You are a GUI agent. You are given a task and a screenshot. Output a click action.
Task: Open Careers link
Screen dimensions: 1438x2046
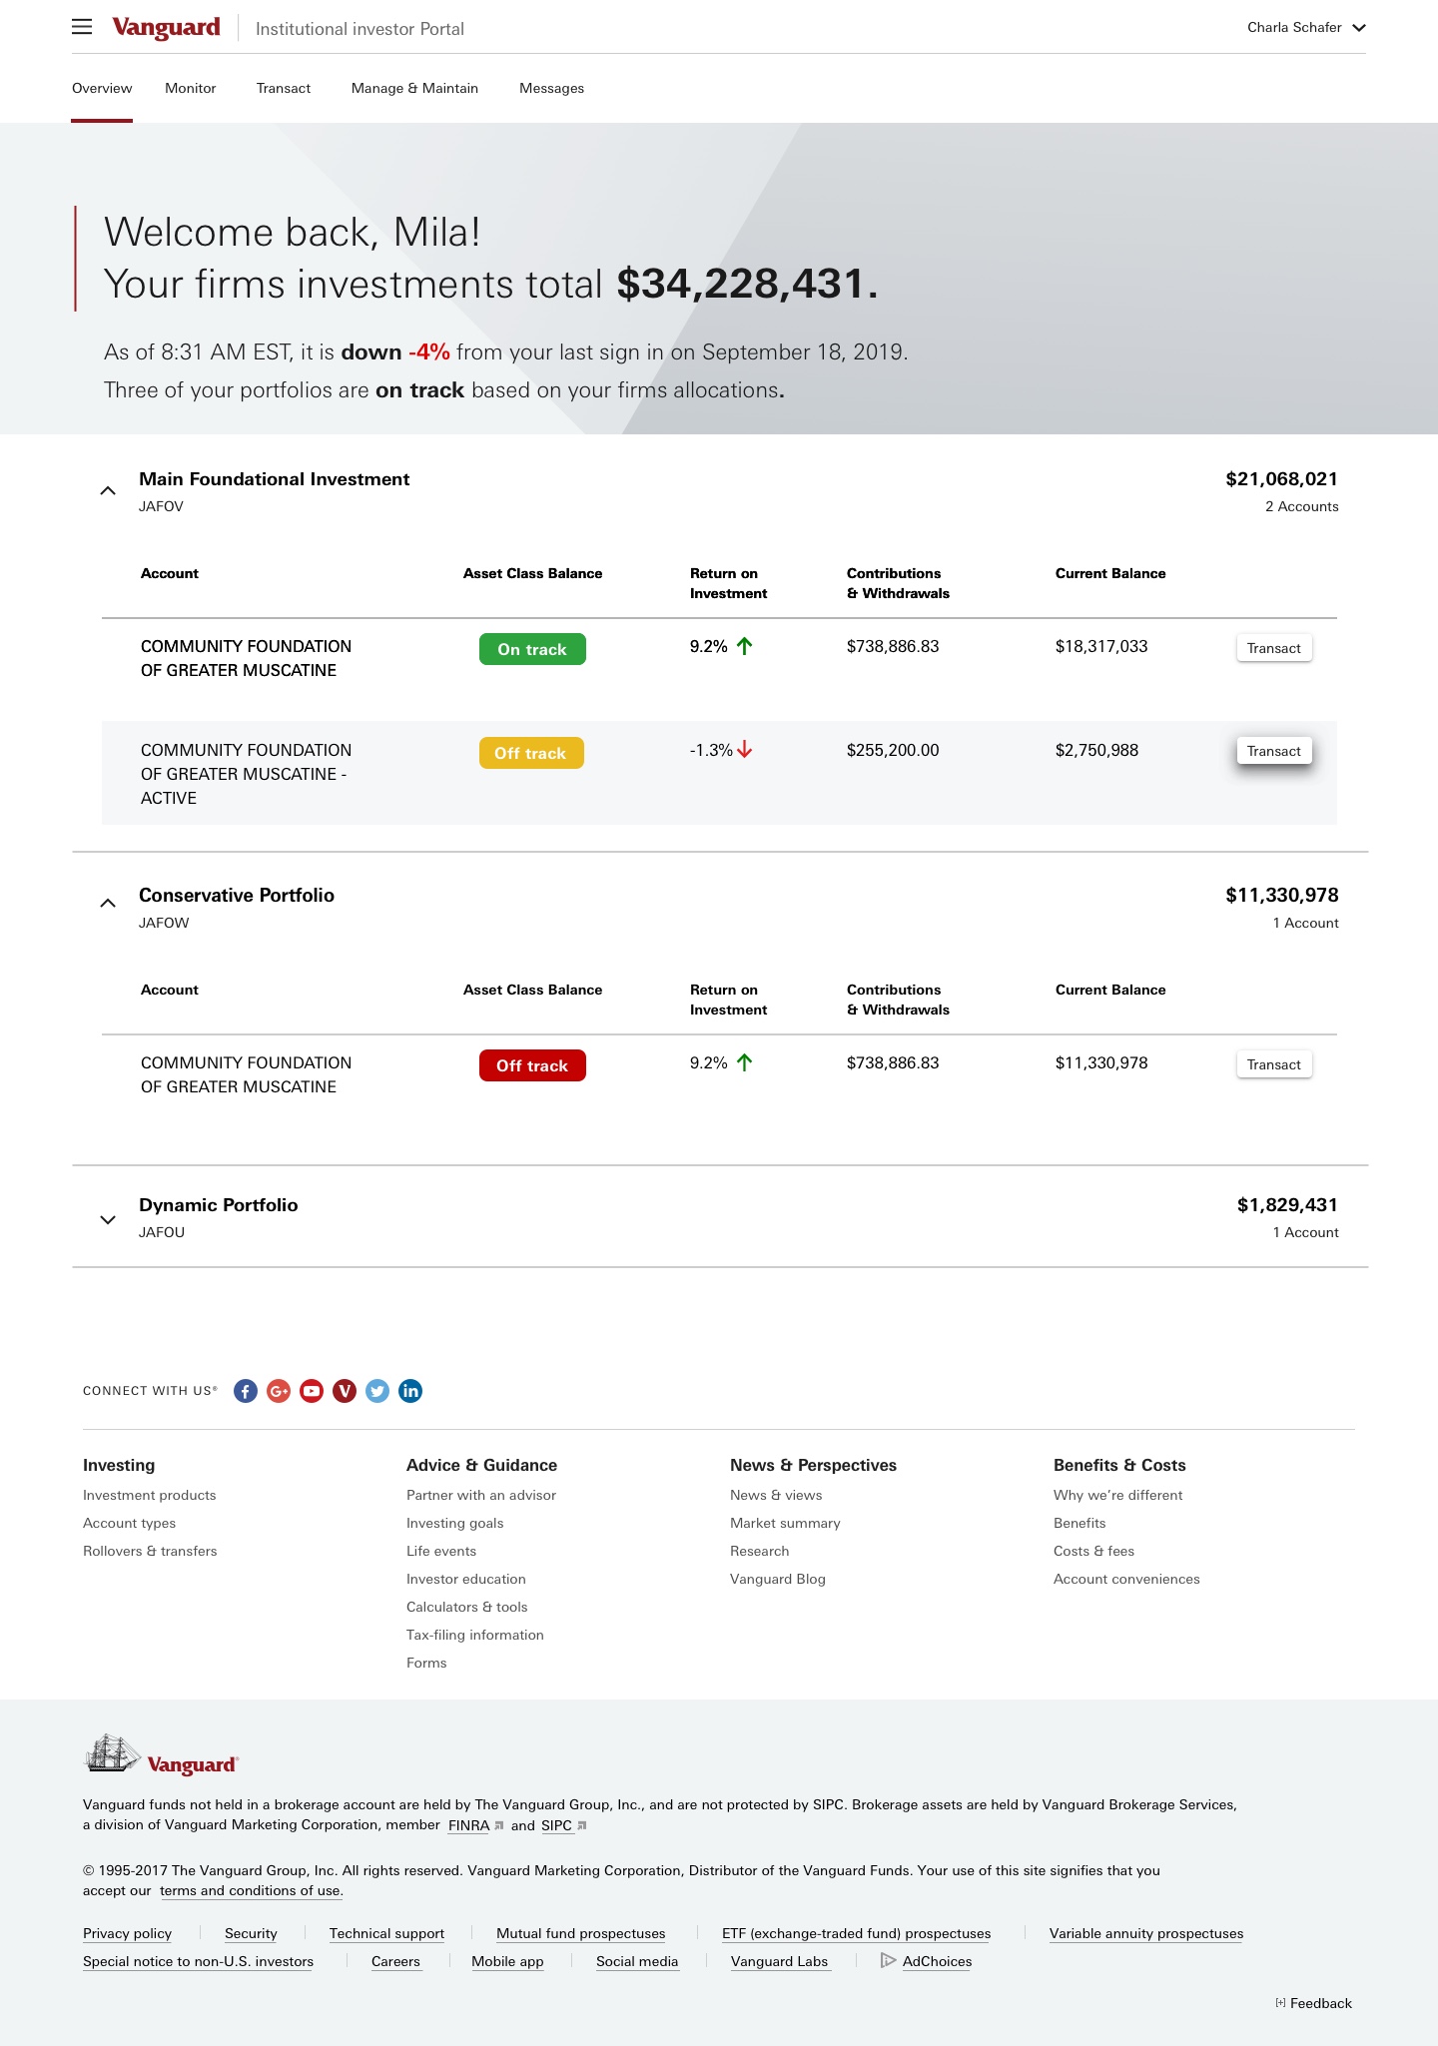pyautogui.click(x=395, y=1961)
